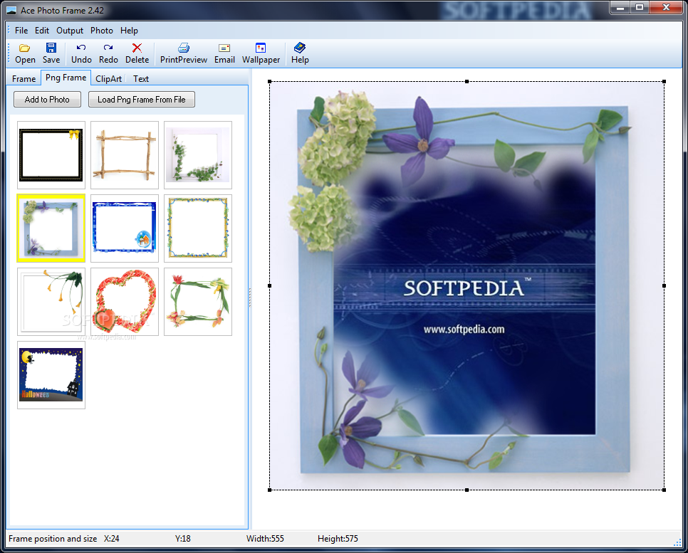Switch to the Frame tab
Image resolution: width=688 pixels, height=553 pixels.
click(24, 78)
